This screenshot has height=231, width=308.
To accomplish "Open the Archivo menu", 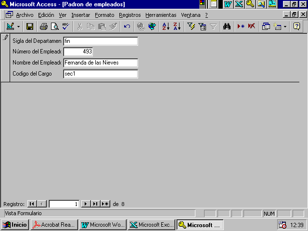I will (25, 15).
